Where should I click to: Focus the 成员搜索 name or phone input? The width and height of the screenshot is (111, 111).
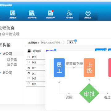click(x=52, y=43)
